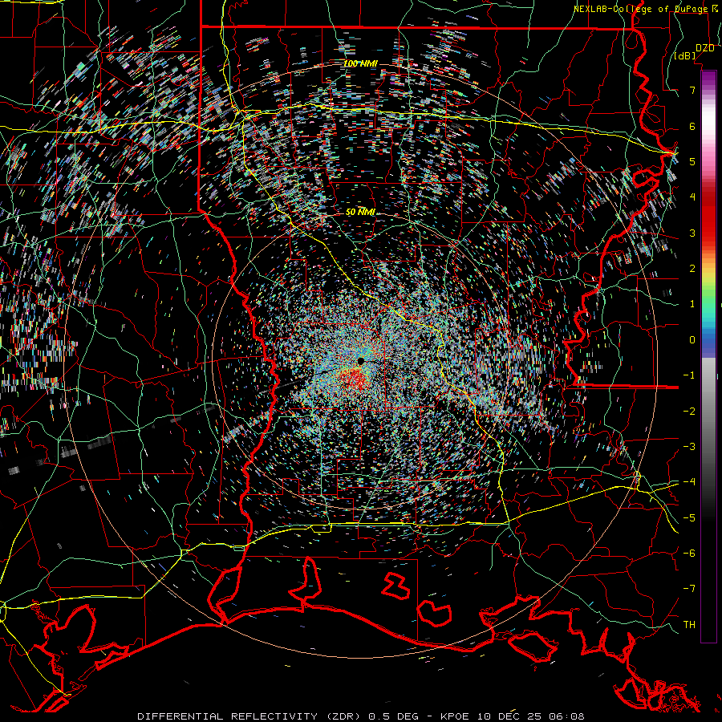The image size is (722, 722).
Task: Click the color bar label "-2"
Action: 689,411
